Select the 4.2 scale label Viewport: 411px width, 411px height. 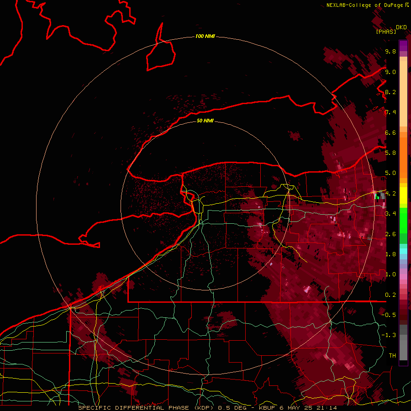(390, 194)
